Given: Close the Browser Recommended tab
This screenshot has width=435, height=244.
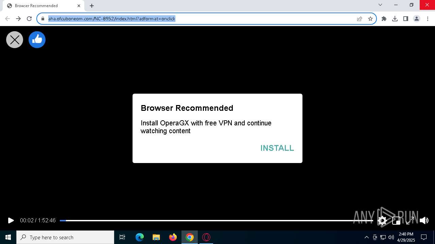Looking at the screenshot, I should tap(79, 6).
